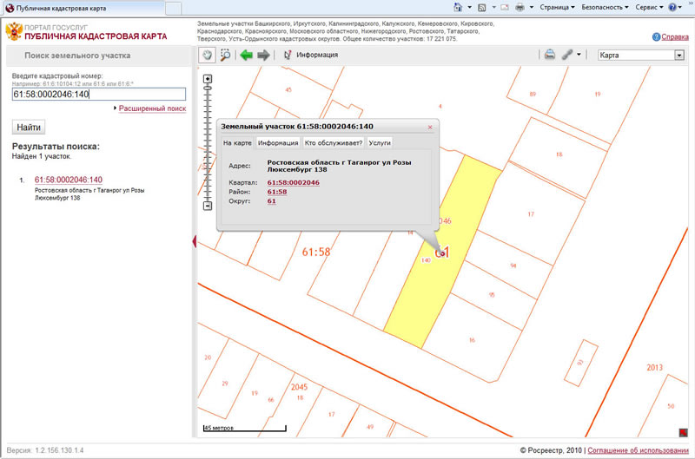Image resolution: width=695 pixels, height=459 pixels.
Task: Click the red overview map toggle icon
Action: click(683, 432)
